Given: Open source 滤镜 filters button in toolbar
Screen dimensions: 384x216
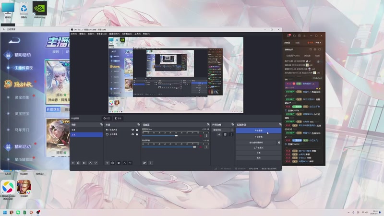Looking at the screenshot, I should click(x=118, y=118).
